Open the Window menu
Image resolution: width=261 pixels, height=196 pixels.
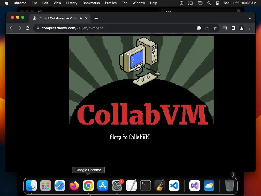click(139, 3)
